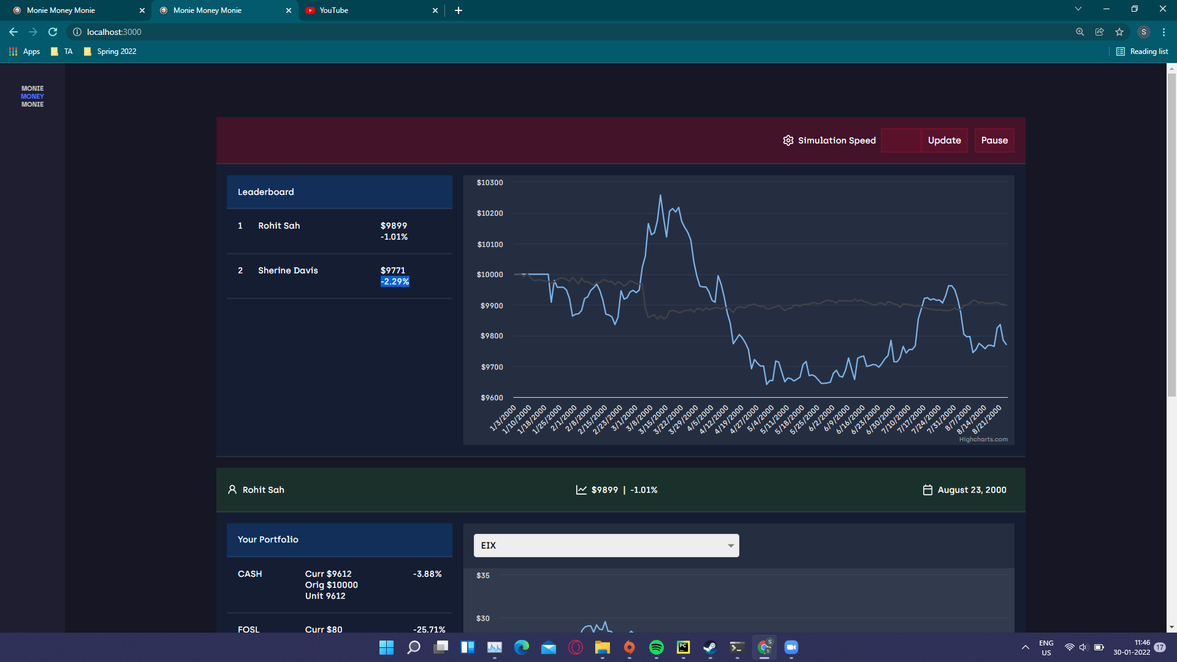Click the Monie Money Monie logo
This screenshot has height=662, width=1177.
pos(32,96)
